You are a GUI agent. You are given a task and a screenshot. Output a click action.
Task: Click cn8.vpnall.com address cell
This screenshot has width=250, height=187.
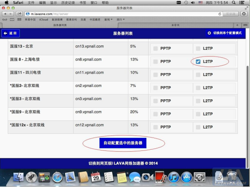101,62
